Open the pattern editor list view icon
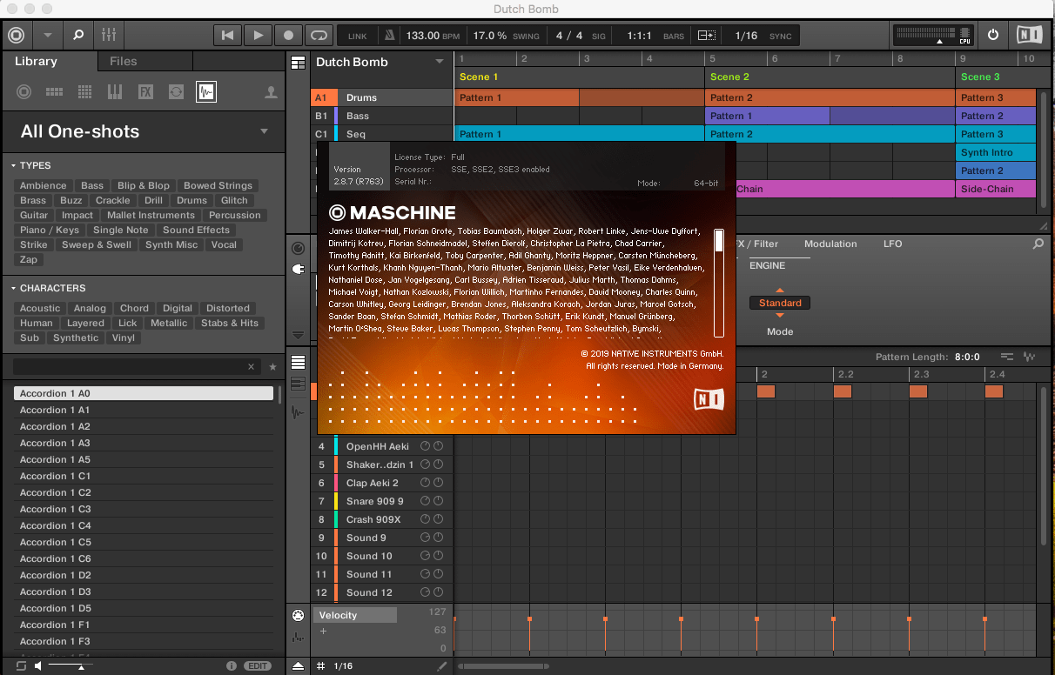1055x675 pixels. click(299, 363)
